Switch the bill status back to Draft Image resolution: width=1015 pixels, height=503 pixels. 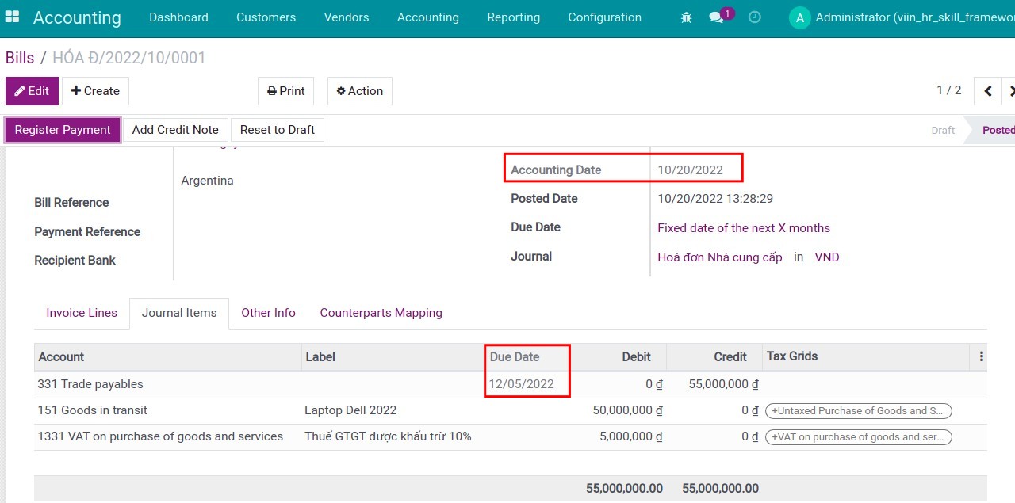(277, 129)
